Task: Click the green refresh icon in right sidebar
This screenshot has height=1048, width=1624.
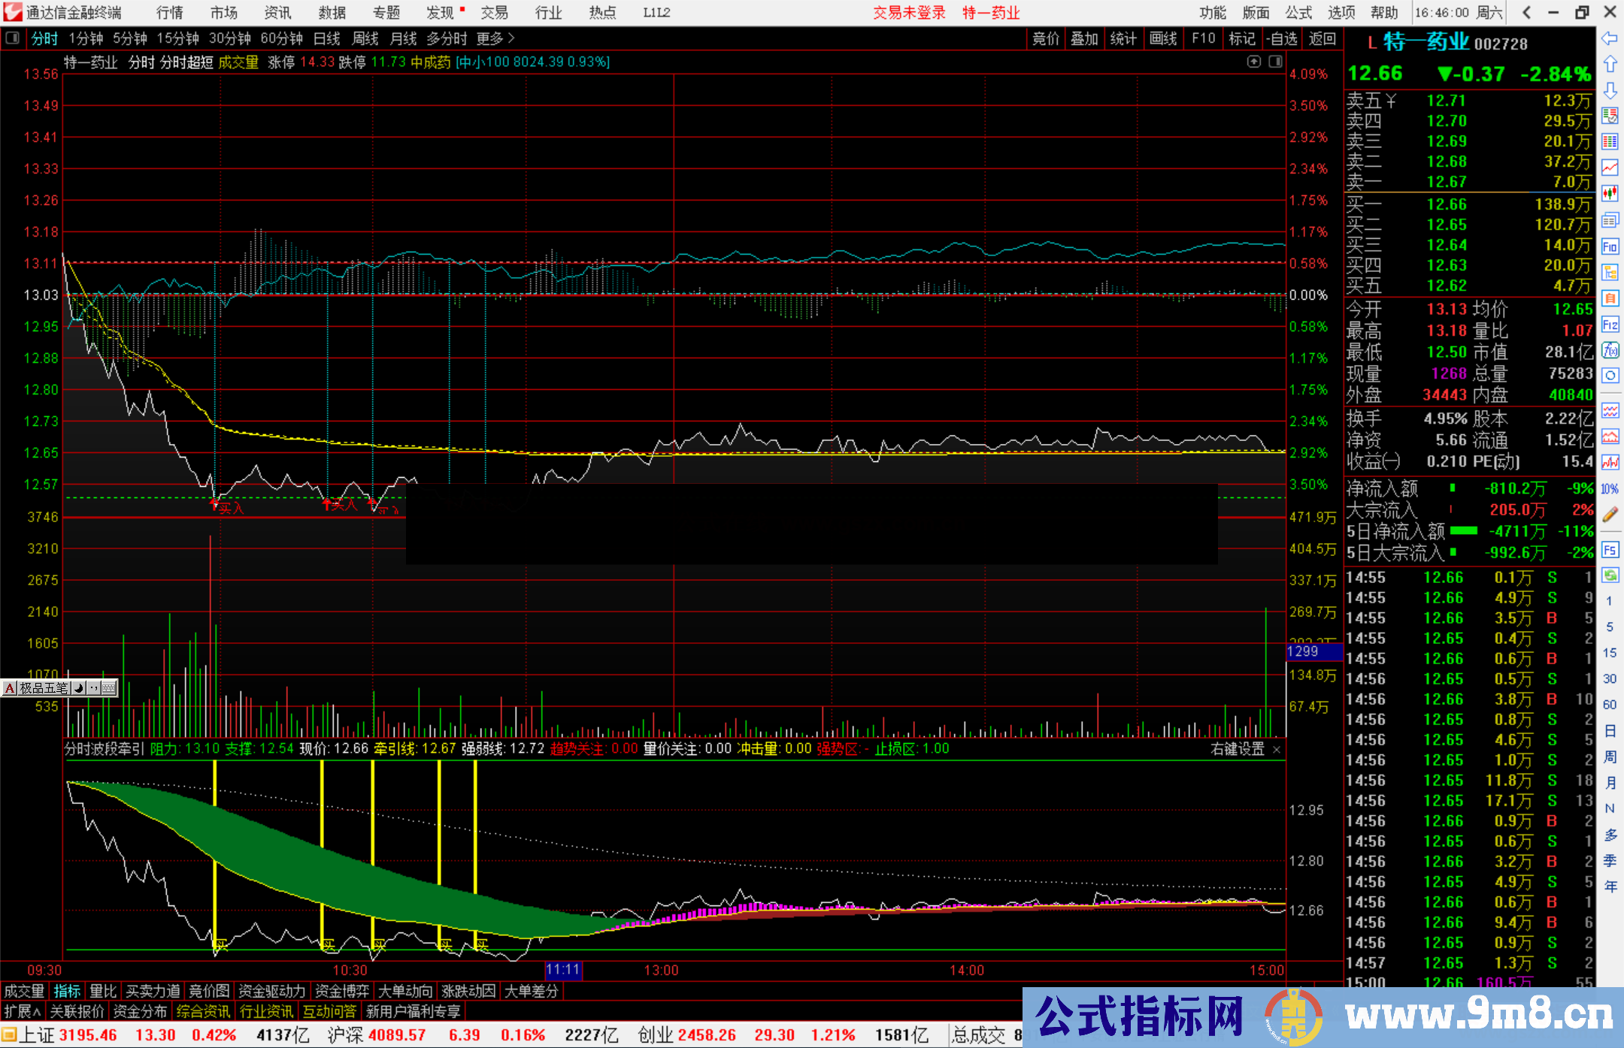Action: click(1609, 575)
